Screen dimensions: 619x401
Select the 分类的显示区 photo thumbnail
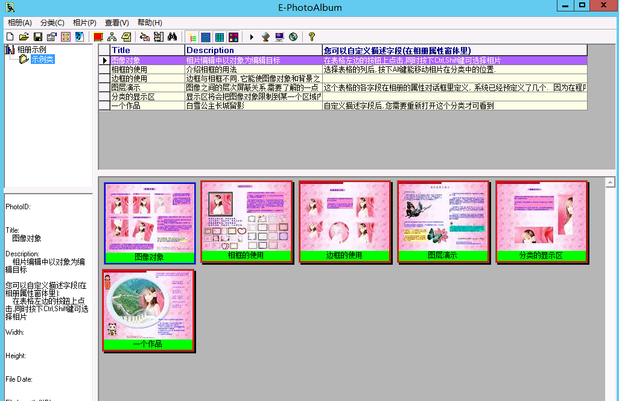(542, 222)
